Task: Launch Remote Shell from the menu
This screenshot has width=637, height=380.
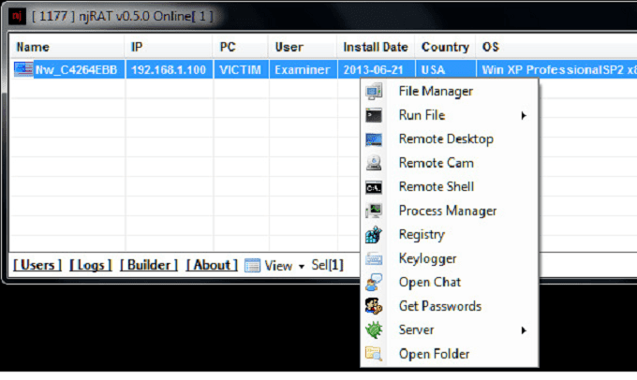Action: point(450,187)
